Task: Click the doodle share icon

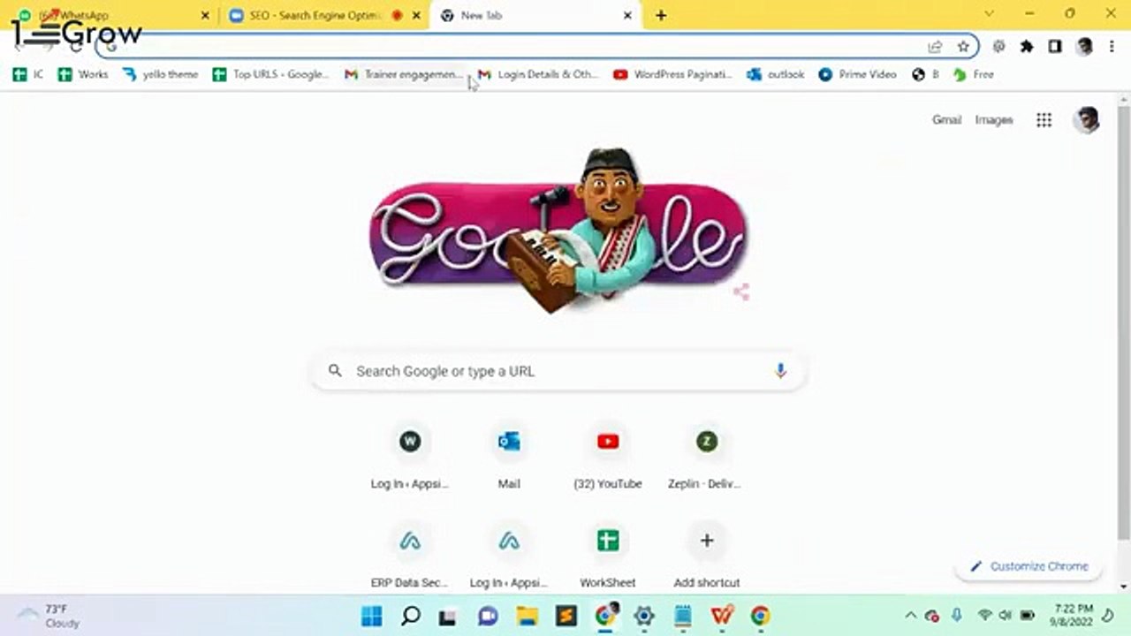Action: (741, 292)
